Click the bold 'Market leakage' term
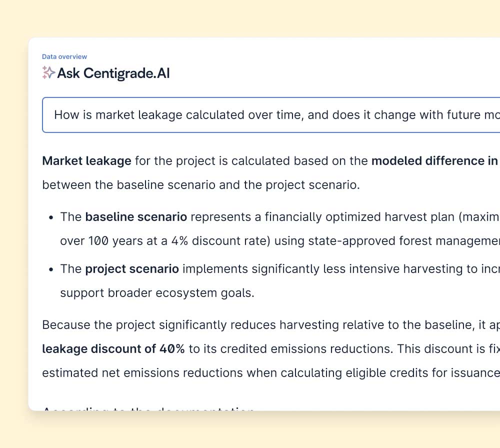 coord(86,161)
